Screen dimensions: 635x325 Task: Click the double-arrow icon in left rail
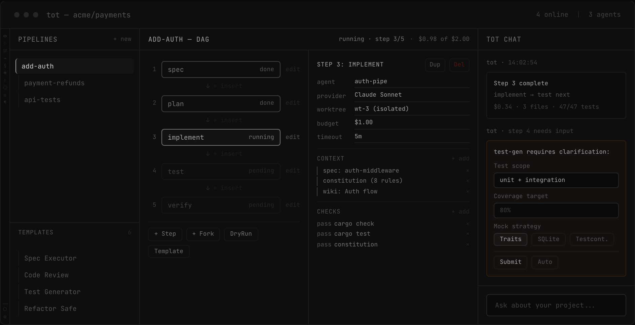(x=5, y=58)
